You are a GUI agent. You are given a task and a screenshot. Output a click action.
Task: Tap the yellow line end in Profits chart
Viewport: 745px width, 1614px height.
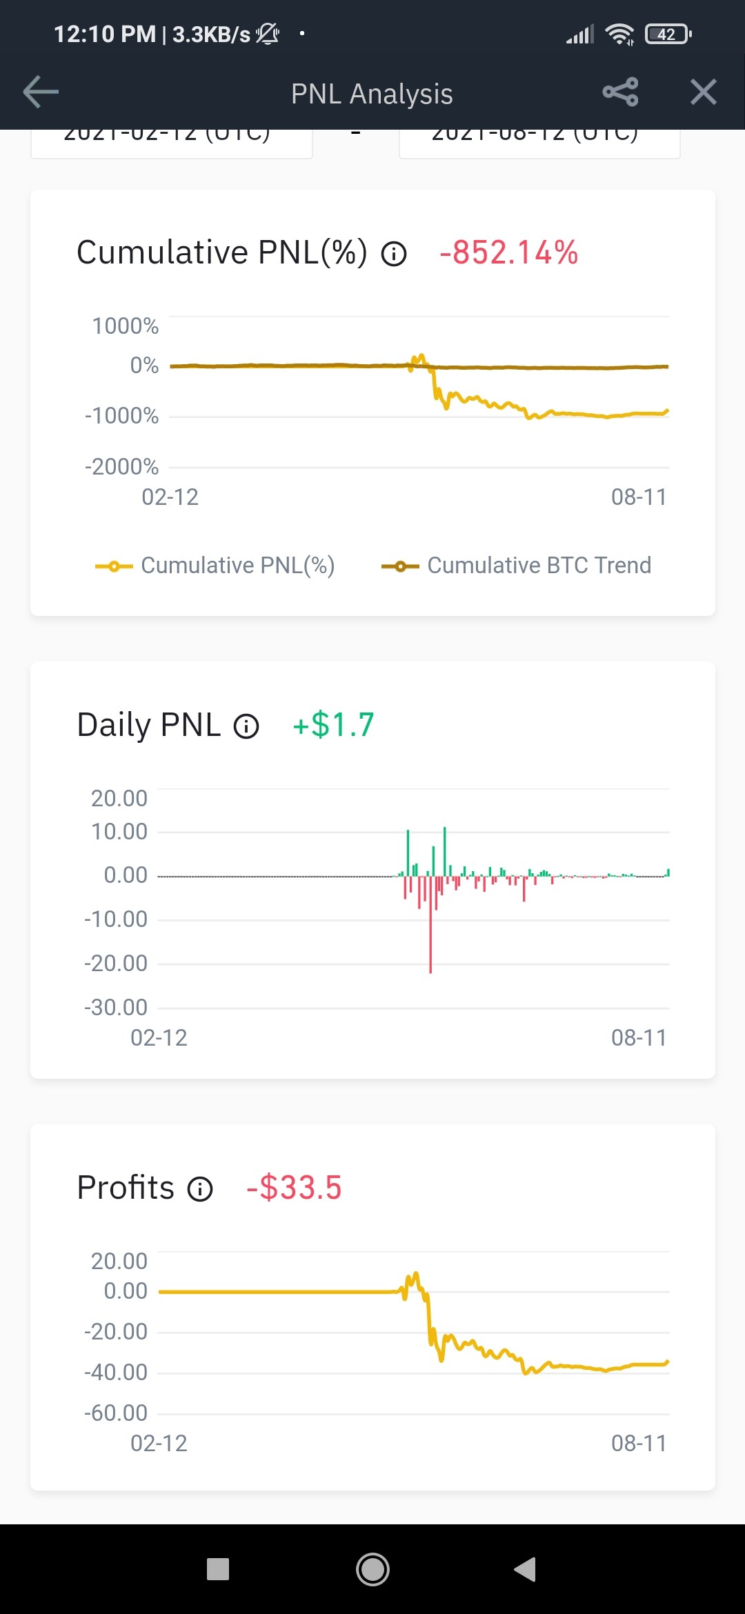(667, 1362)
